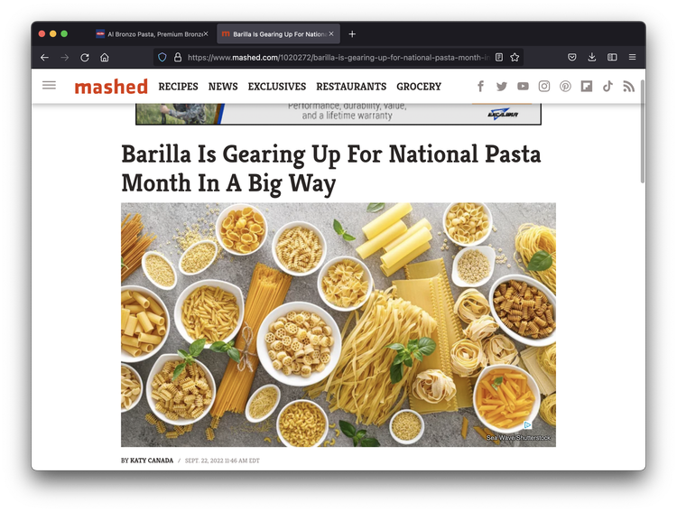
Task: Open the EXCLUSIVES section
Action: point(277,87)
